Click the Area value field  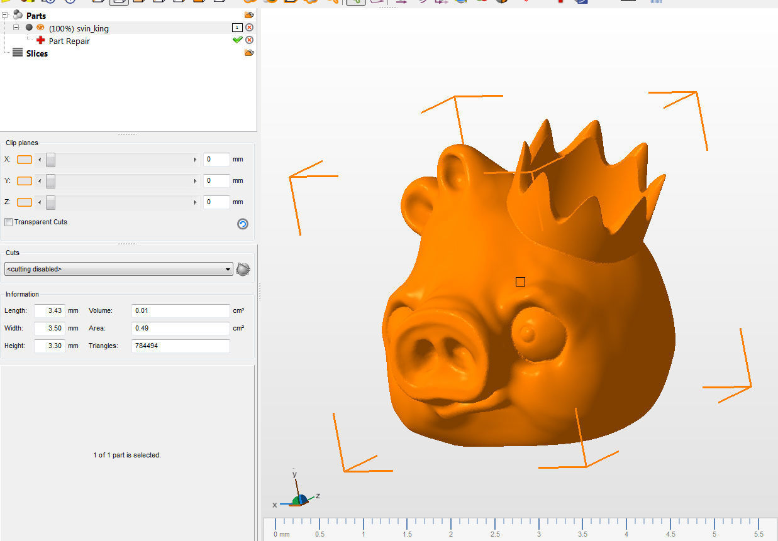click(x=181, y=328)
